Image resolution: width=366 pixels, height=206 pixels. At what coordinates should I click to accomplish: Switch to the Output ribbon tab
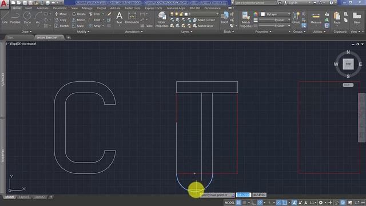101,8
